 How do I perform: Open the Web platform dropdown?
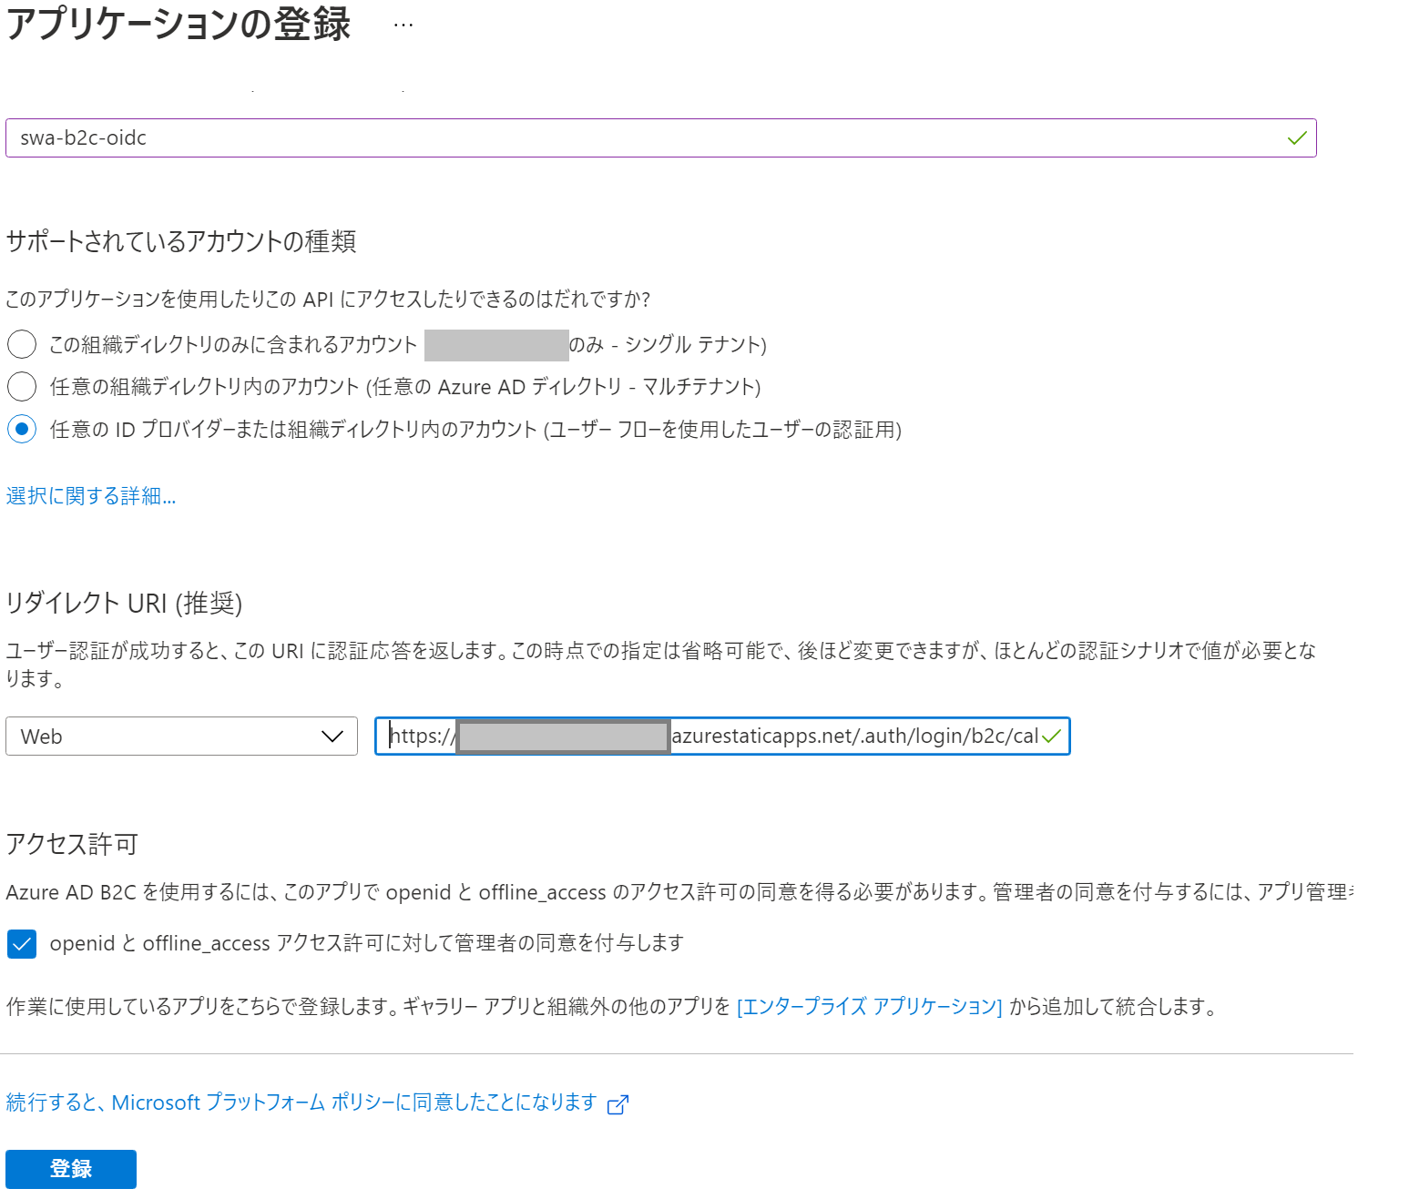point(181,736)
